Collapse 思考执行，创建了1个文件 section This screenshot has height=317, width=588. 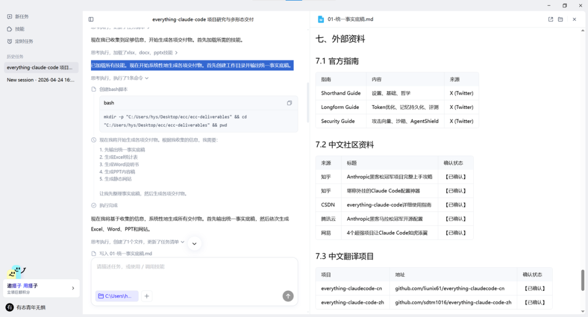click(138, 242)
